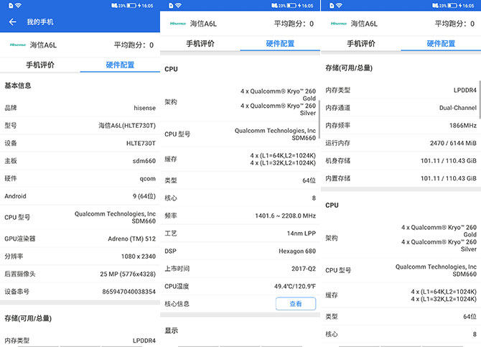481x347 pixels.
Task: Select the 设备 row showing HLTE730T
Action: [x=80, y=143]
